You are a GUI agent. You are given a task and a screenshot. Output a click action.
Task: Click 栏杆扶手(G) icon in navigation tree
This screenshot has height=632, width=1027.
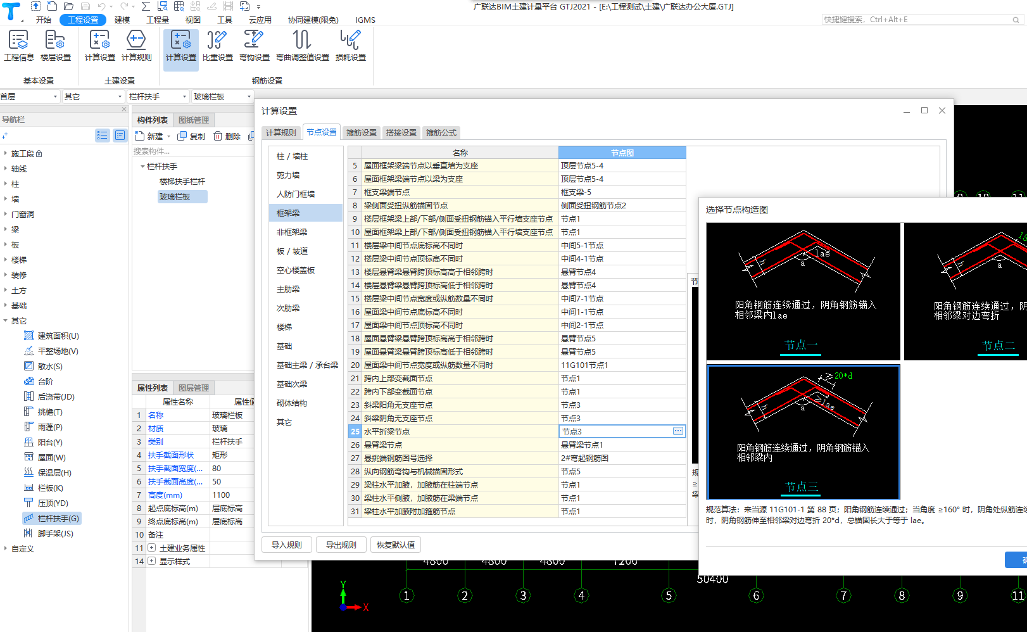[x=28, y=518]
